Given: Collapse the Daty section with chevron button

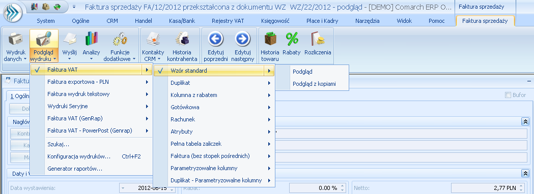Looking at the screenshot, I should click(525, 173).
